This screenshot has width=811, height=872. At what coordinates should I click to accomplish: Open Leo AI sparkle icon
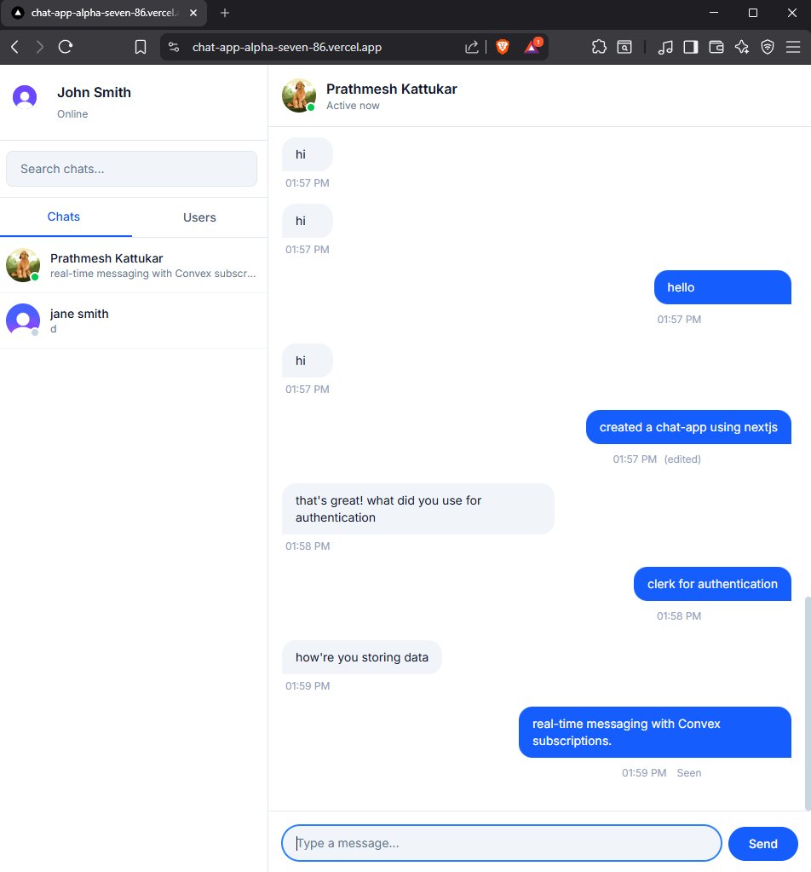741,47
